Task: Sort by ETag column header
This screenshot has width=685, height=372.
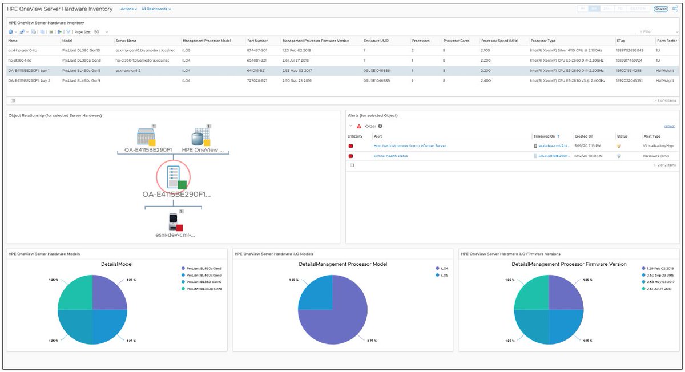Action: pyautogui.click(x=620, y=41)
